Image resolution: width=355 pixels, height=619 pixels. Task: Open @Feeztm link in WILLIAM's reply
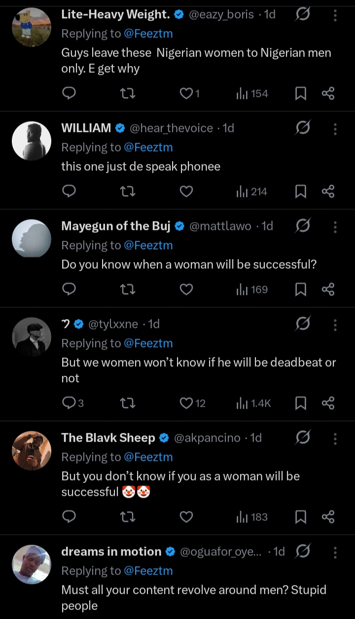[x=148, y=147]
